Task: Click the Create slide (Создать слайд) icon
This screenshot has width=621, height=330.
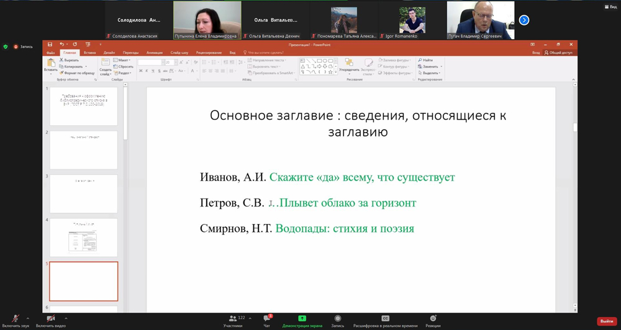Action: 105,65
